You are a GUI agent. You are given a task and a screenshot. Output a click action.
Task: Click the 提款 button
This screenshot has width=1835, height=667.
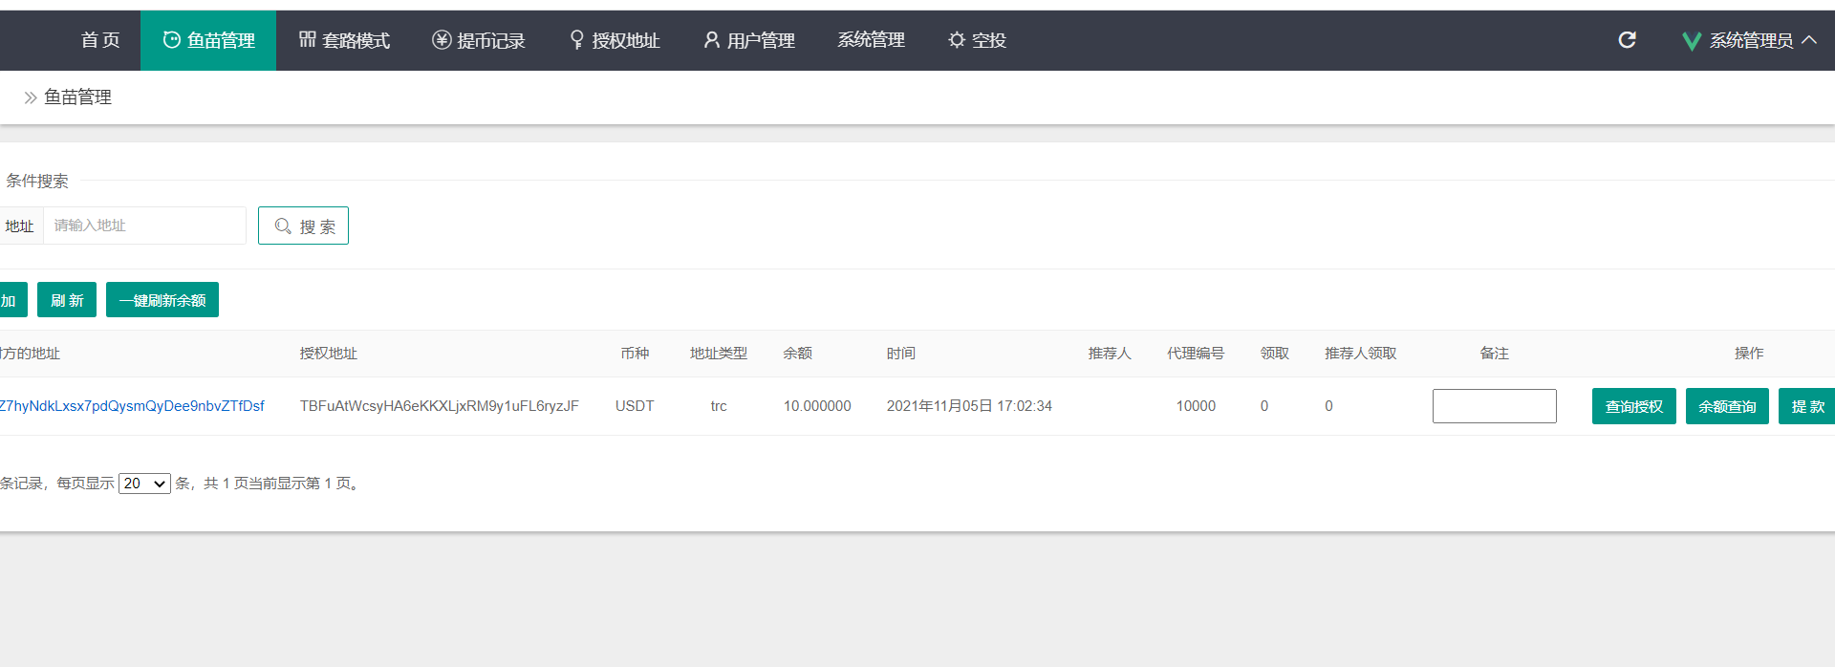[x=1806, y=406]
